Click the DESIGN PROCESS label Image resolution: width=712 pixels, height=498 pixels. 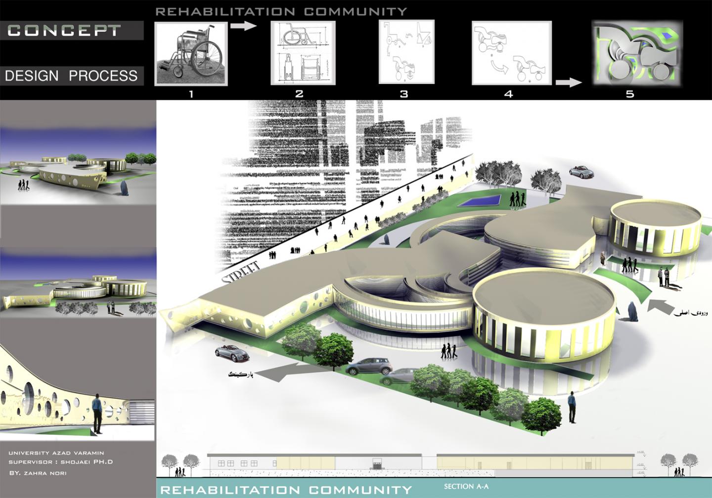[71, 76]
